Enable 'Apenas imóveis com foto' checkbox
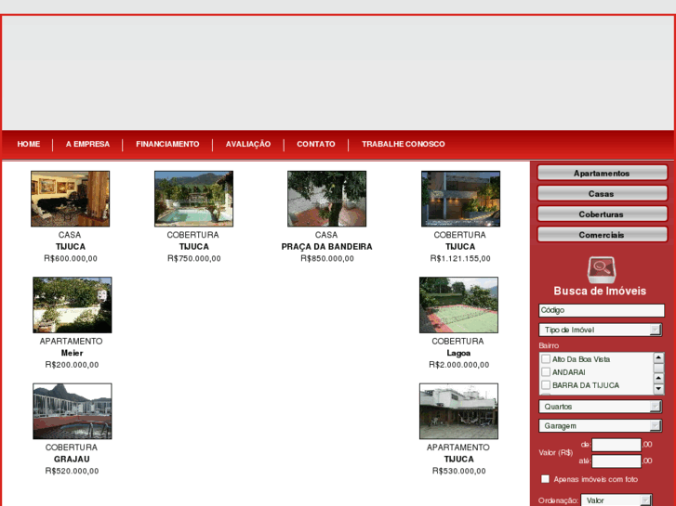The image size is (676, 506). tap(546, 479)
